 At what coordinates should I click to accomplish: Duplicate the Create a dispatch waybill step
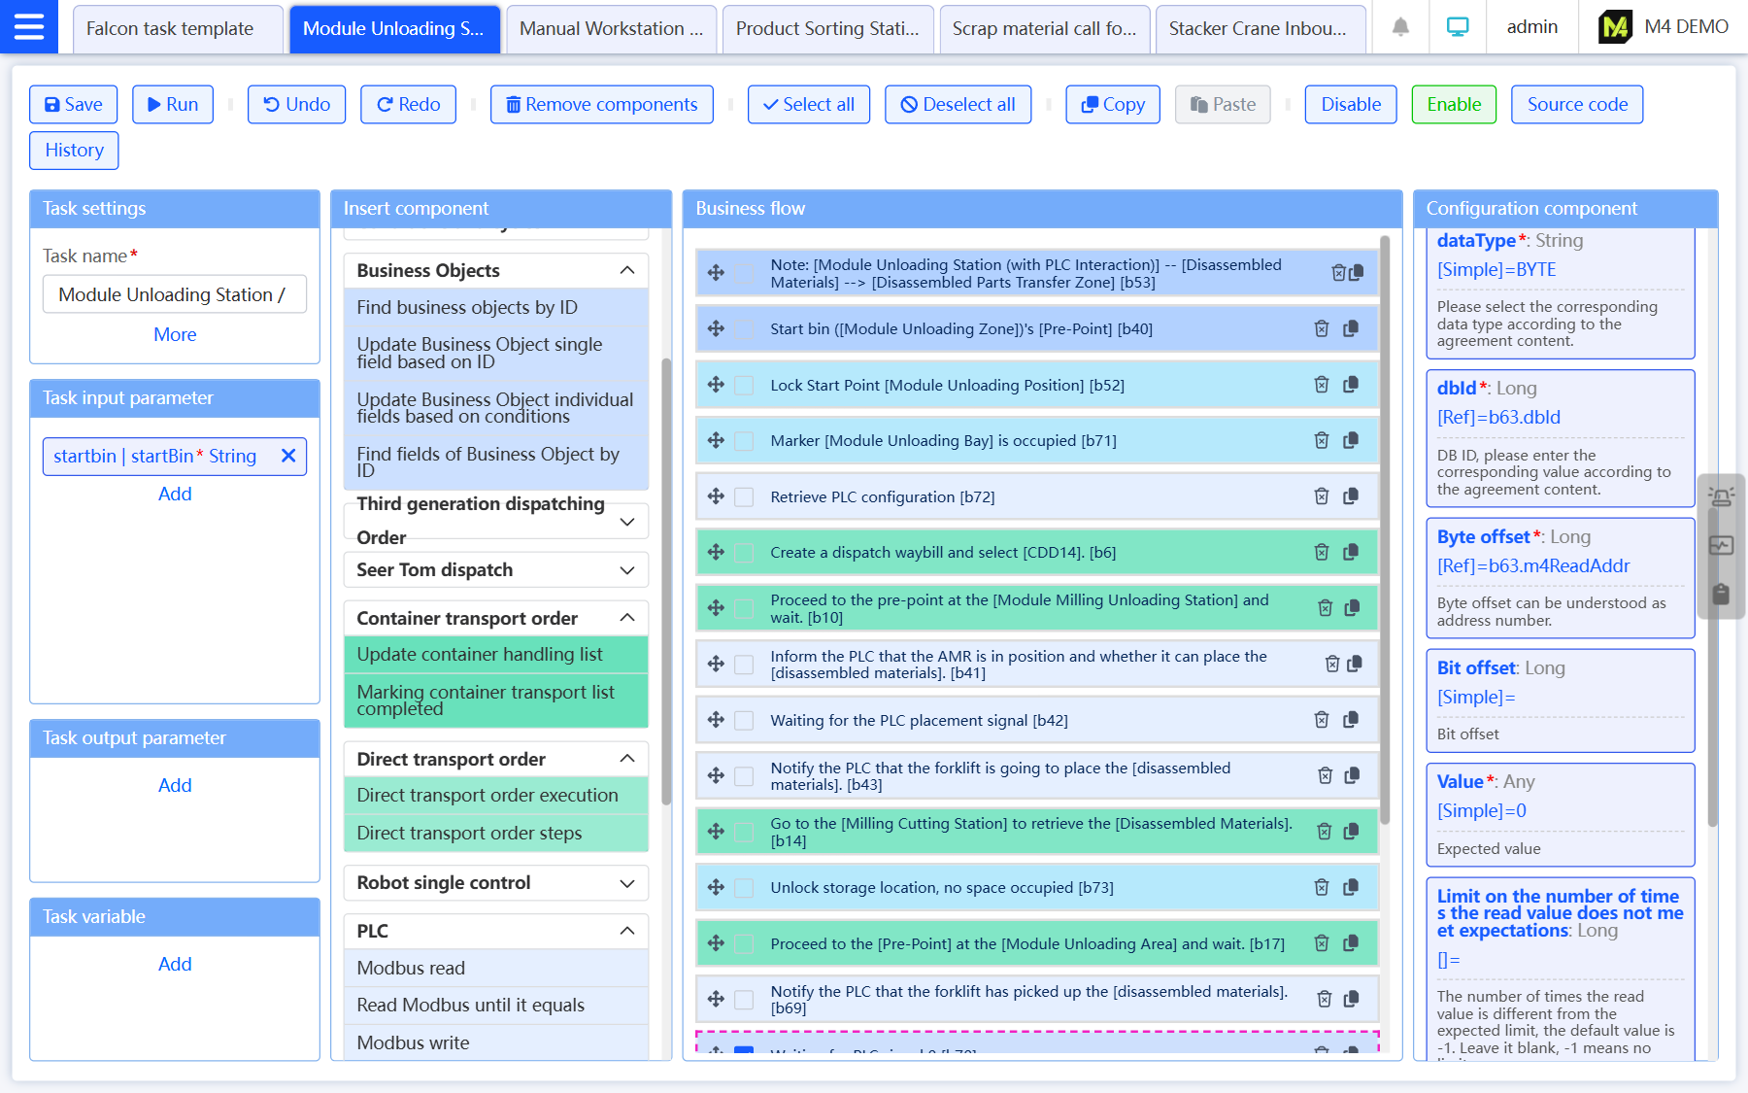pos(1351,552)
